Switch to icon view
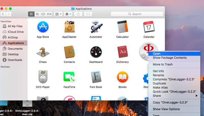This screenshot has width=204, height=116. [31, 14]
